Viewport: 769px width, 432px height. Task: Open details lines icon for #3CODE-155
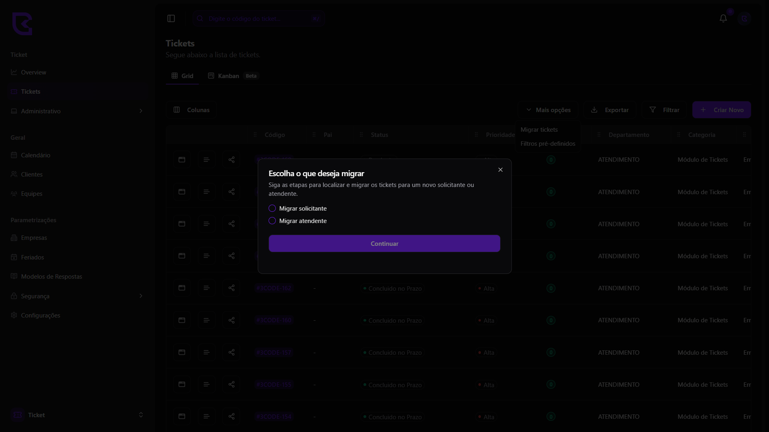point(206,384)
